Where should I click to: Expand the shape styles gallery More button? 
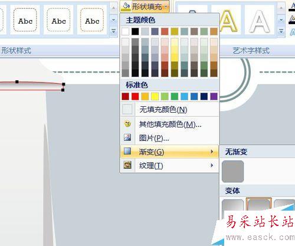pos(113,31)
